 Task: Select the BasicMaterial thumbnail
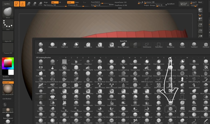(8, 116)
